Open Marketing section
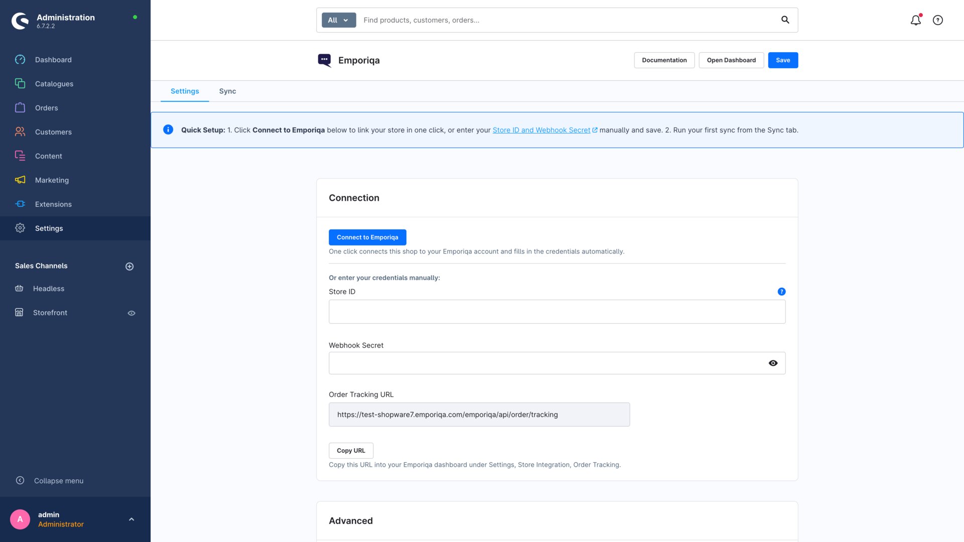Screen dimensions: 964x542 point(75,180)
